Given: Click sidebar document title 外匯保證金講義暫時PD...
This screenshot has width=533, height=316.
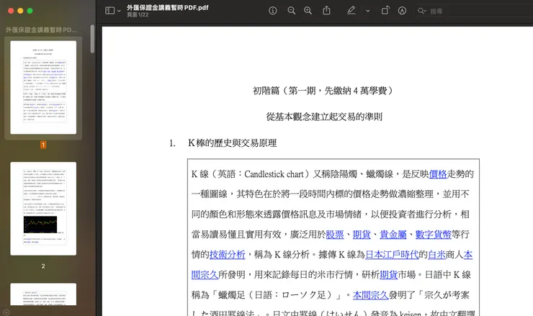Looking at the screenshot, I should click(x=41, y=30).
